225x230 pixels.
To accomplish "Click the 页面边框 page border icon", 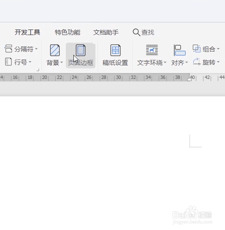I will (81, 50).
